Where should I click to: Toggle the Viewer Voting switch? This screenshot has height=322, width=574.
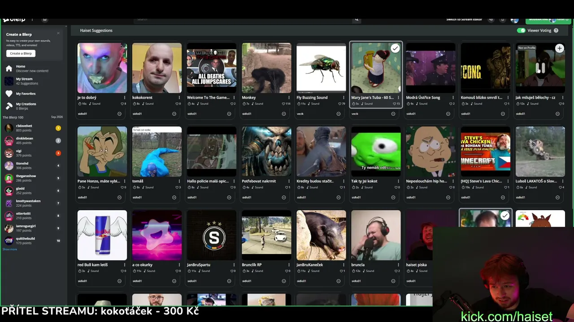(521, 30)
